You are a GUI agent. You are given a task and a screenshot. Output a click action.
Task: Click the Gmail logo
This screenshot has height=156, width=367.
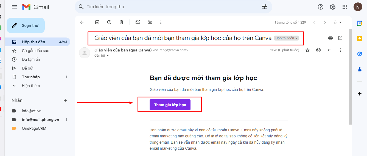(36, 7)
